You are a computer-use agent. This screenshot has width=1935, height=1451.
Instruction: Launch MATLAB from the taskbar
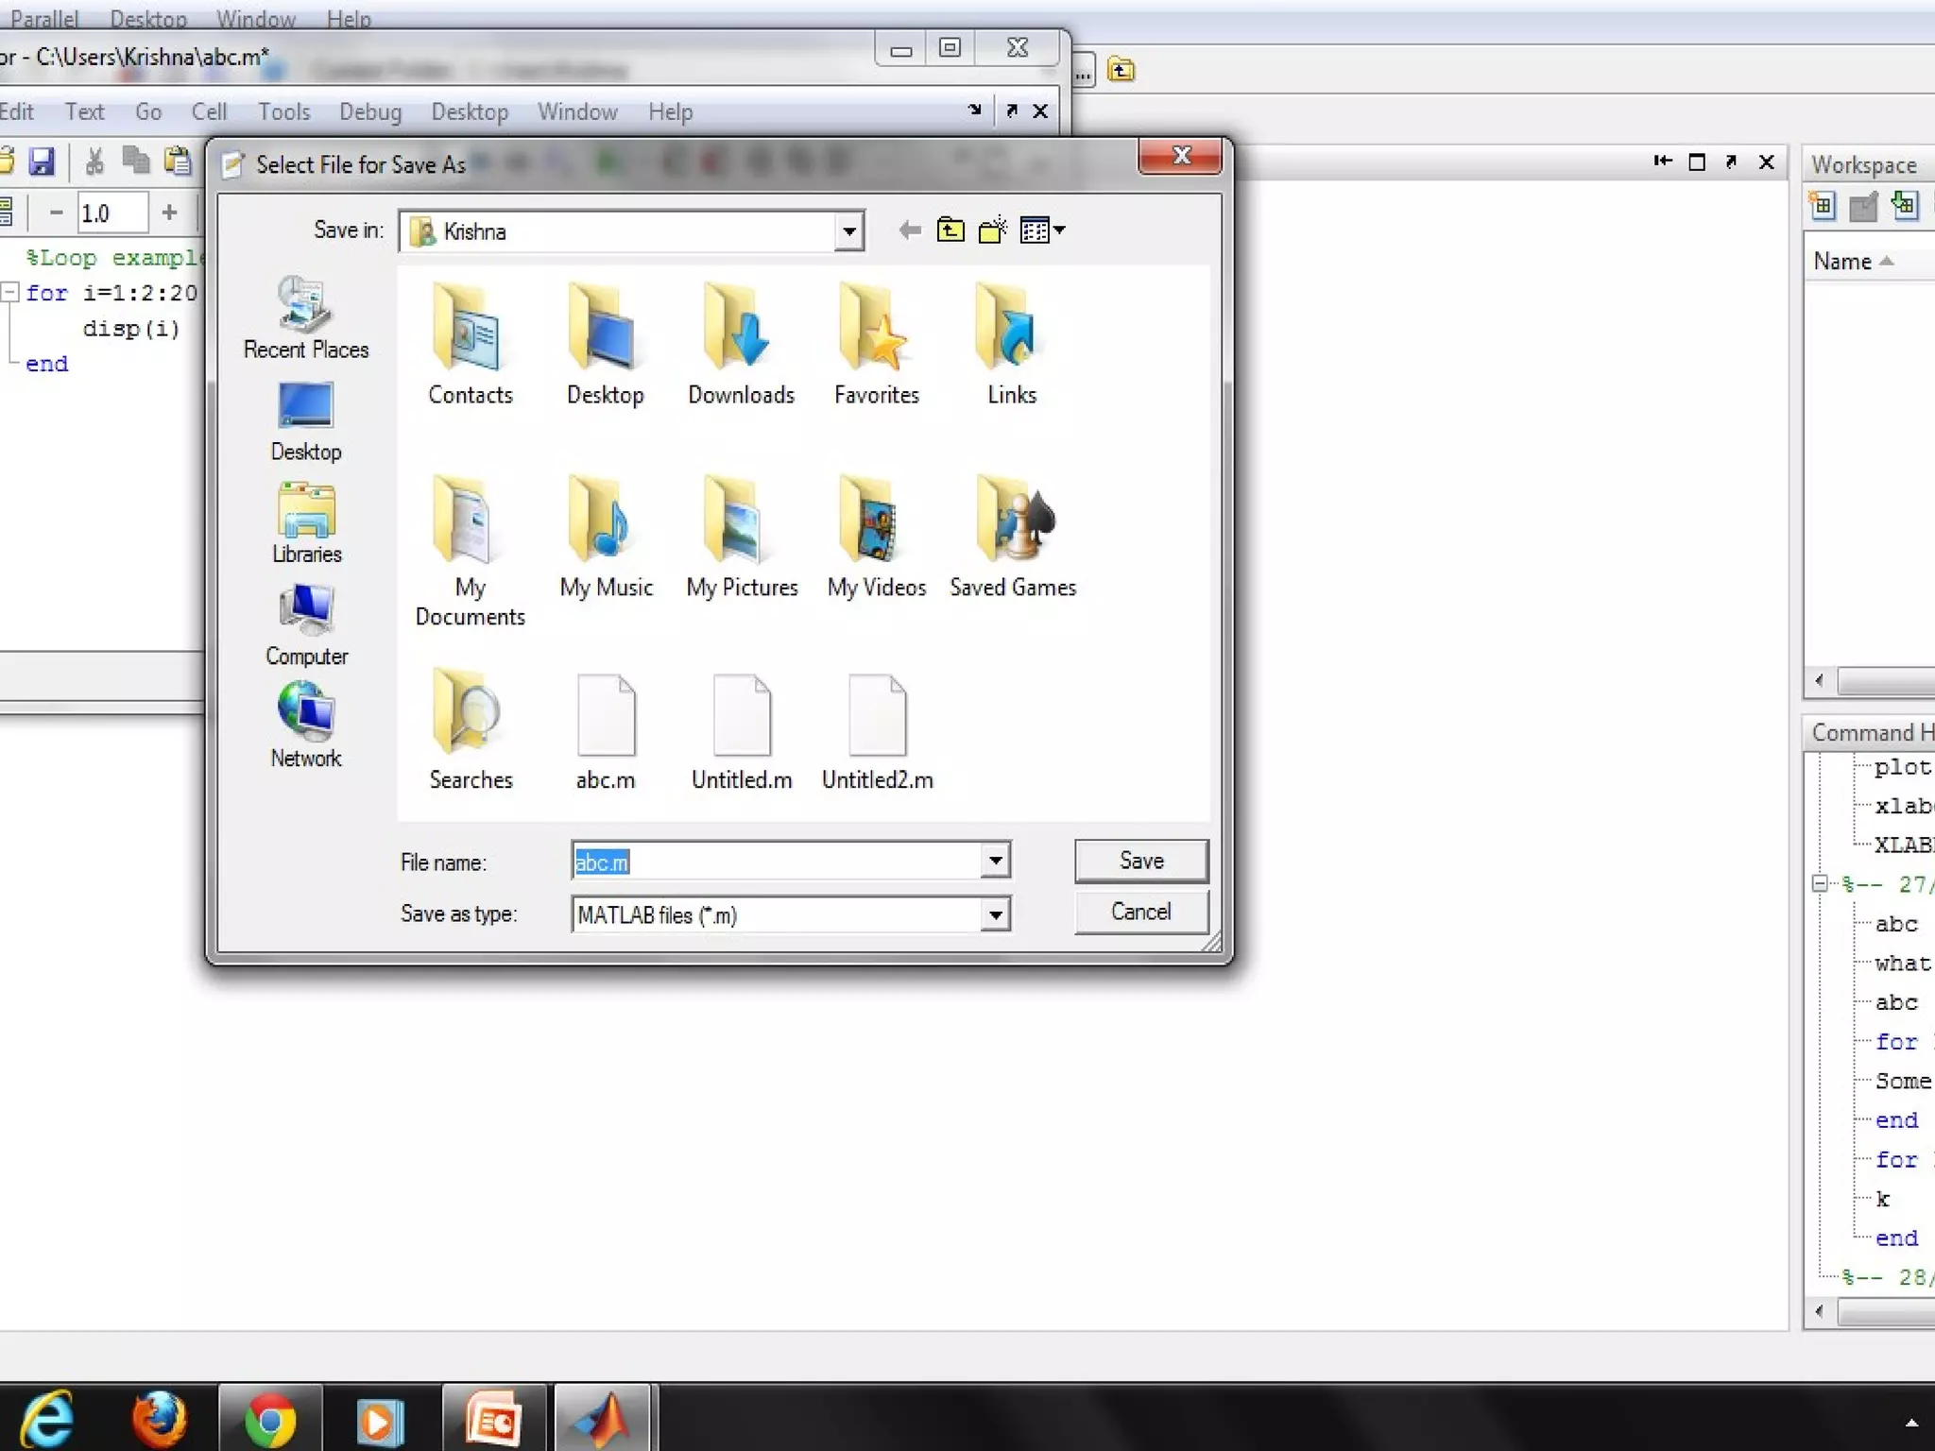click(603, 1419)
